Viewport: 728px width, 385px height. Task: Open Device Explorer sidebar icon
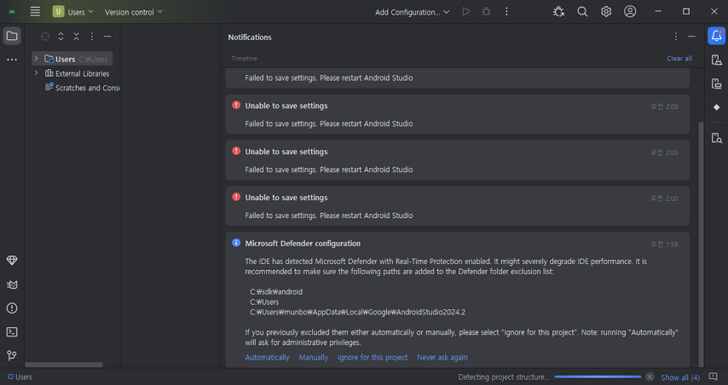pos(717,138)
